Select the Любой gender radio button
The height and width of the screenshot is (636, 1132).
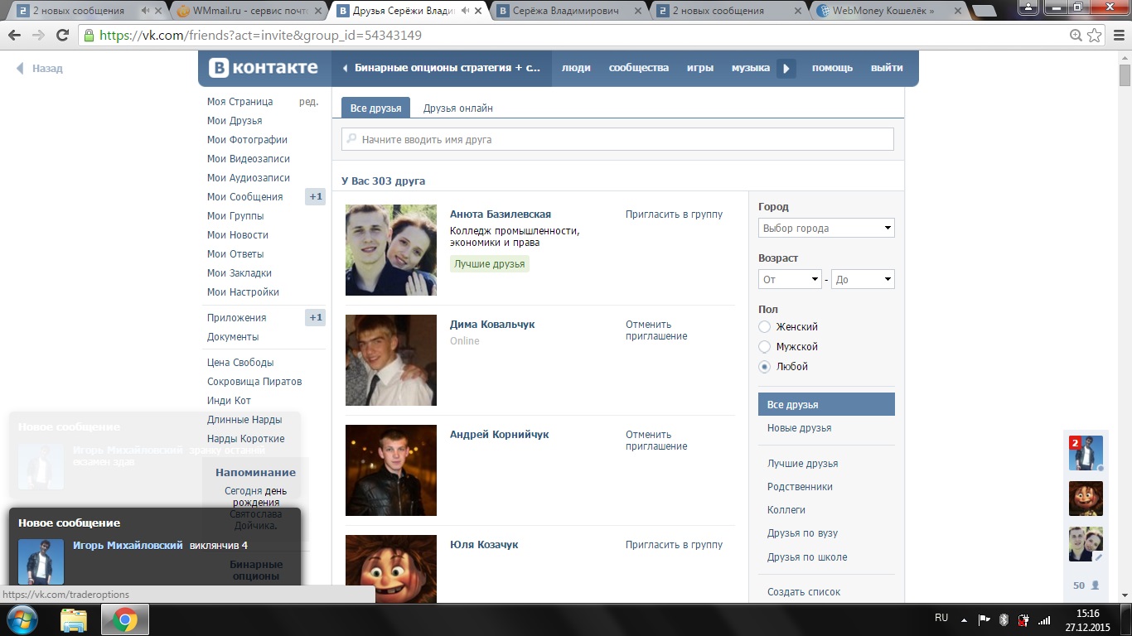click(x=764, y=367)
